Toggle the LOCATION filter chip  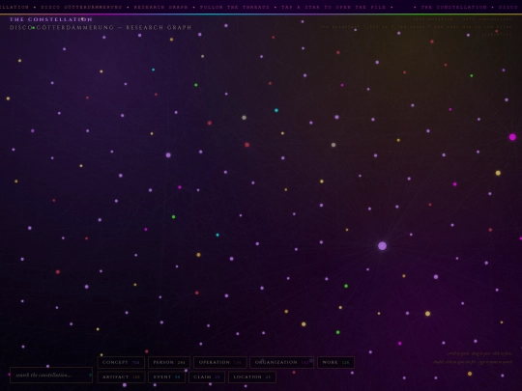252,377
